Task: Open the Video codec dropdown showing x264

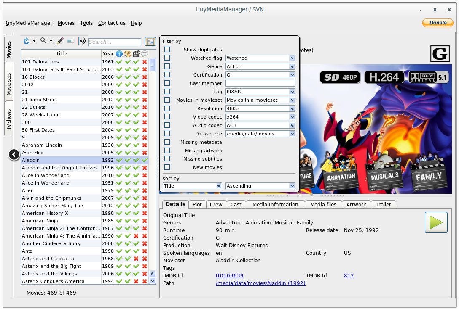Action: 260,117
